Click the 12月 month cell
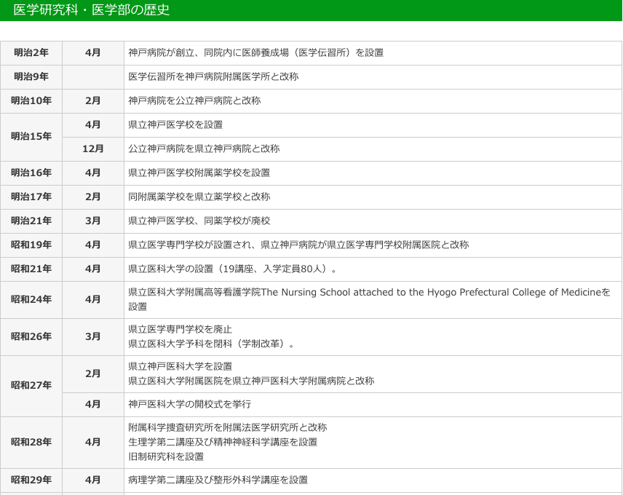623x495 pixels. pyautogui.click(x=93, y=149)
